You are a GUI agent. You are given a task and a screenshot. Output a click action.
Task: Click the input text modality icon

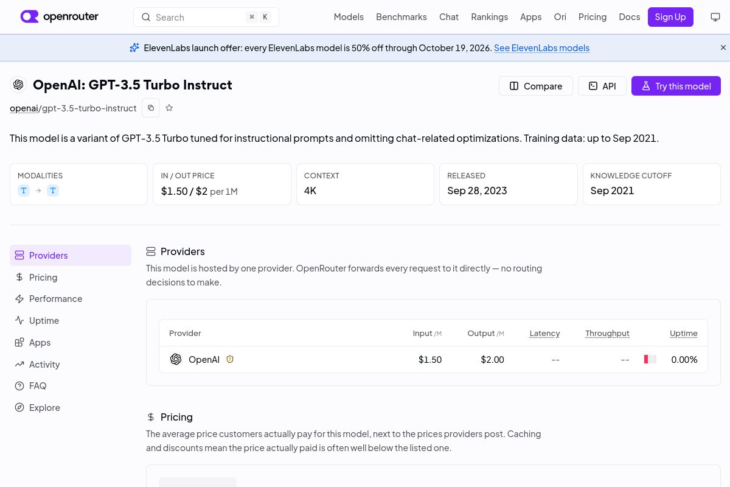24,191
